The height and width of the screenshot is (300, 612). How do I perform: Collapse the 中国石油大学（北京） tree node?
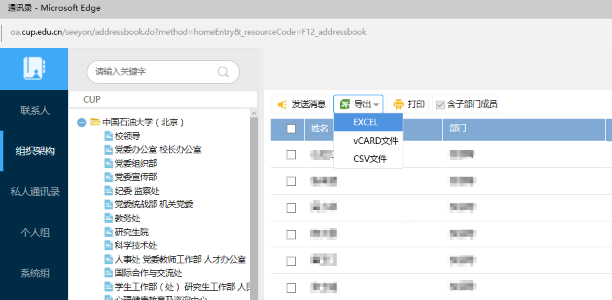click(82, 122)
